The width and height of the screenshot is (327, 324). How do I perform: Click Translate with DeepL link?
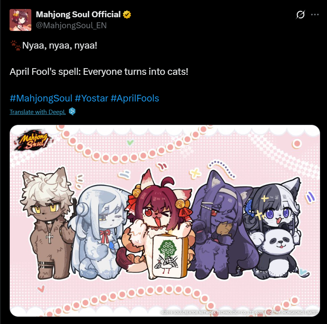38,112
